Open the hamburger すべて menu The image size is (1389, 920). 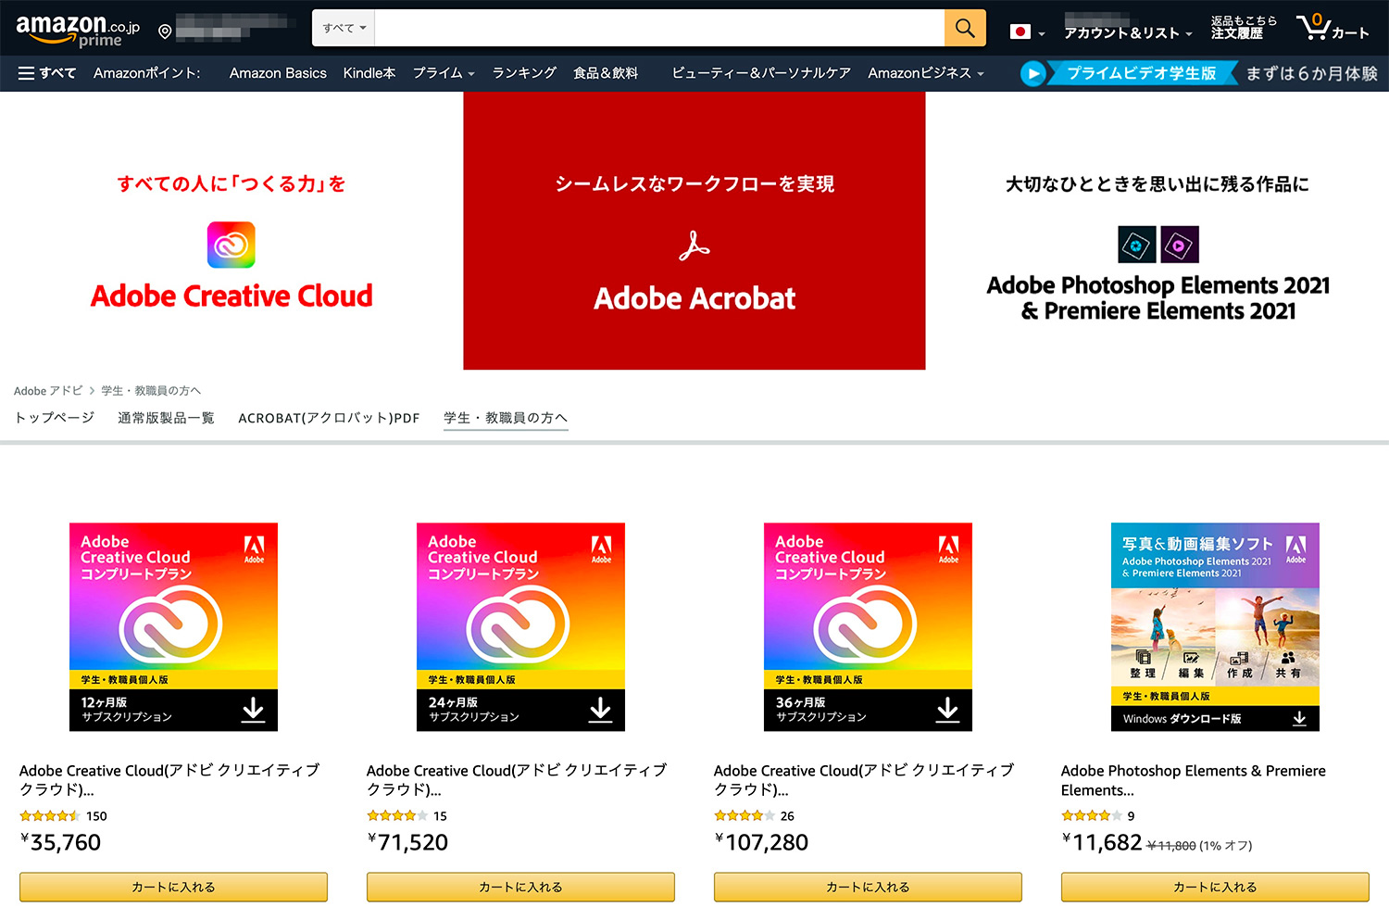(x=47, y=72)
